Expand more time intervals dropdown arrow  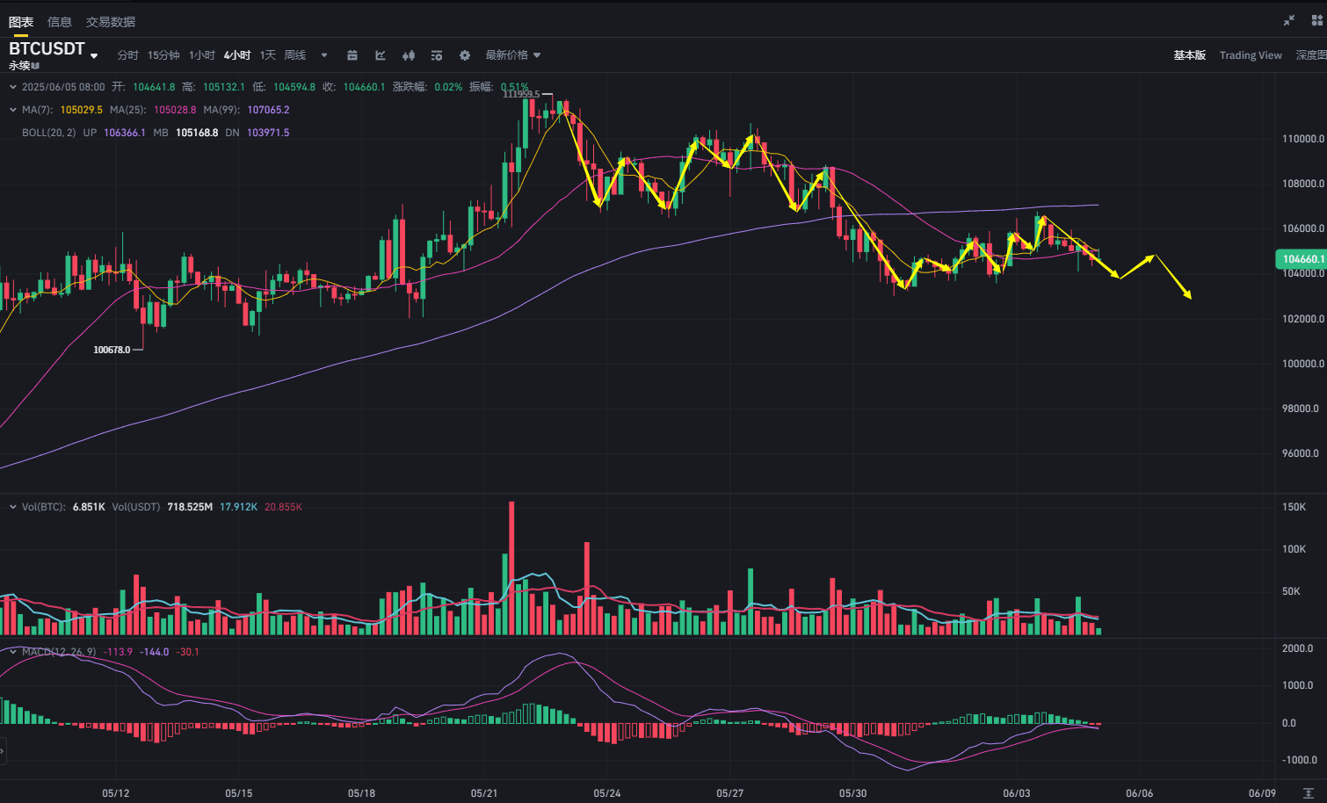(324, 55)
